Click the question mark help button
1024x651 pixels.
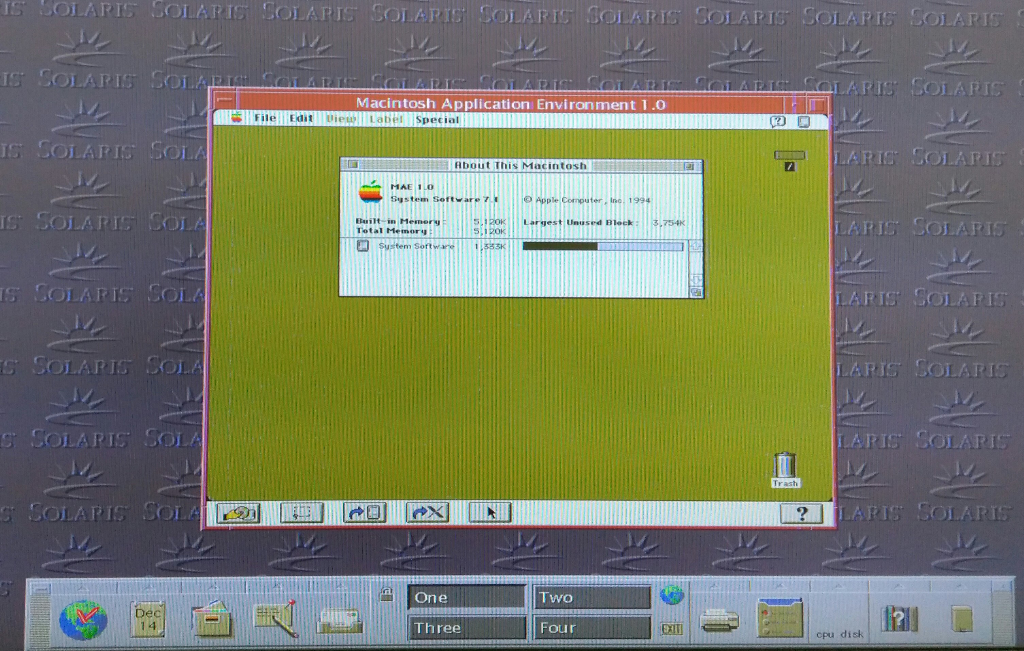(801, 514)
